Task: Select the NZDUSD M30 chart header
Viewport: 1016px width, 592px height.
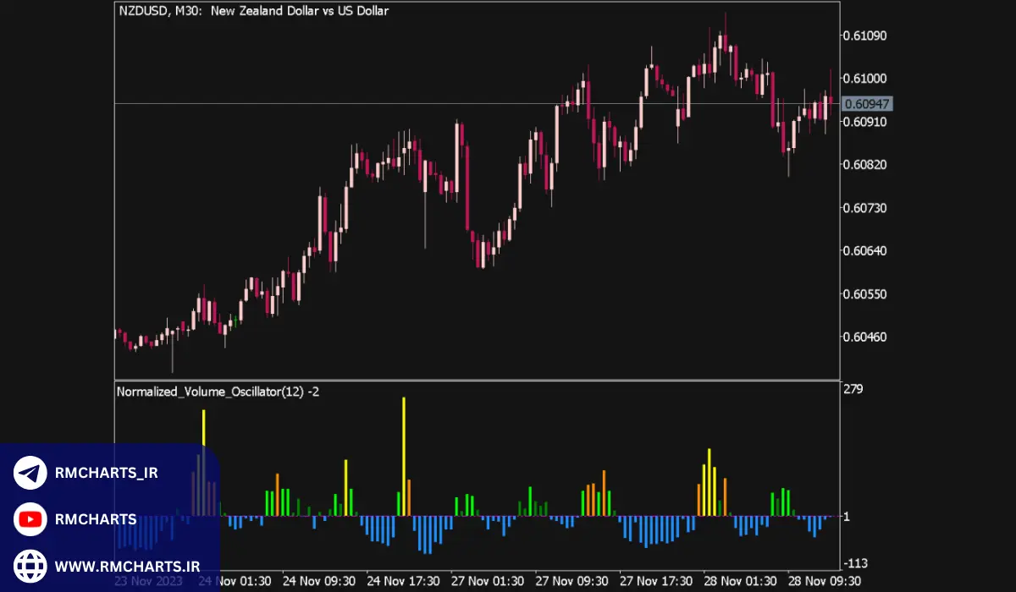Action: click(x=252, y=11)
